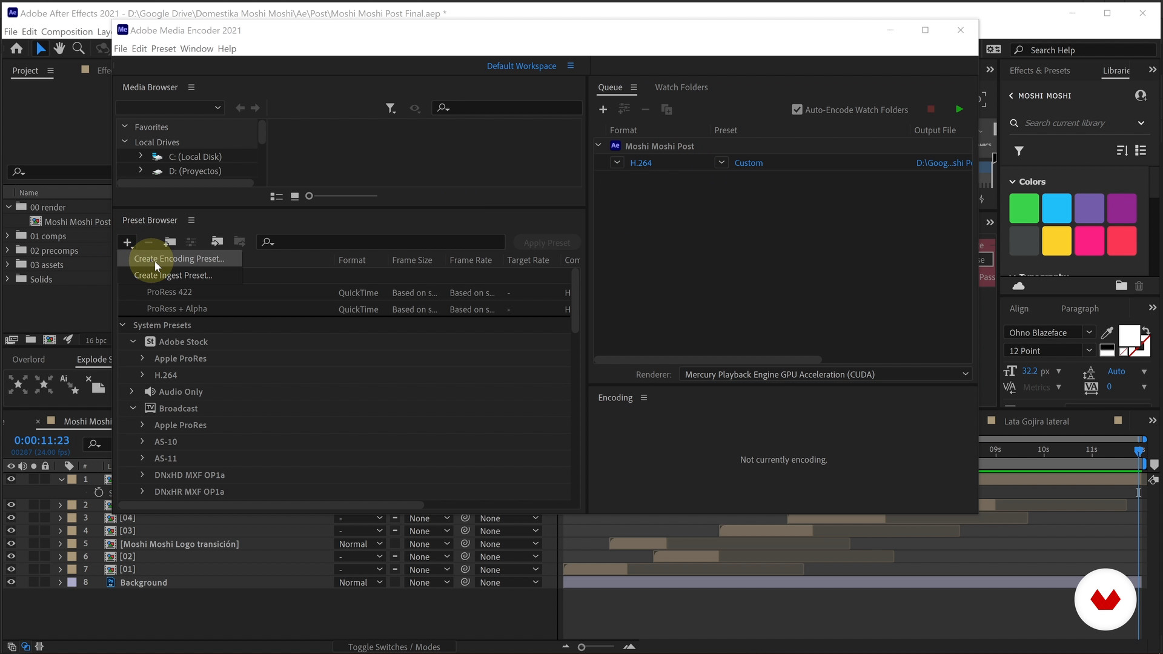This screenshot has width=1163, height=654.
Task: Toggle visibility of layer 4 [03]
Action: (11, 530)
